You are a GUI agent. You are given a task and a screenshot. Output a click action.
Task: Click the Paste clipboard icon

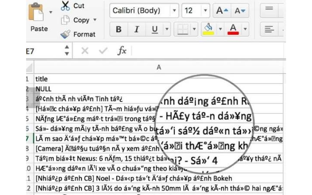coord(36,12)
